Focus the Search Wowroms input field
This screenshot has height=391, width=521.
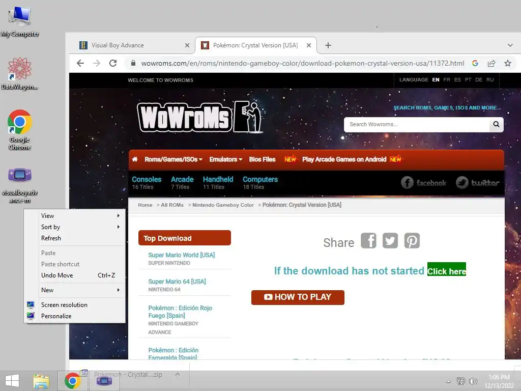click(x=417, y=124)
